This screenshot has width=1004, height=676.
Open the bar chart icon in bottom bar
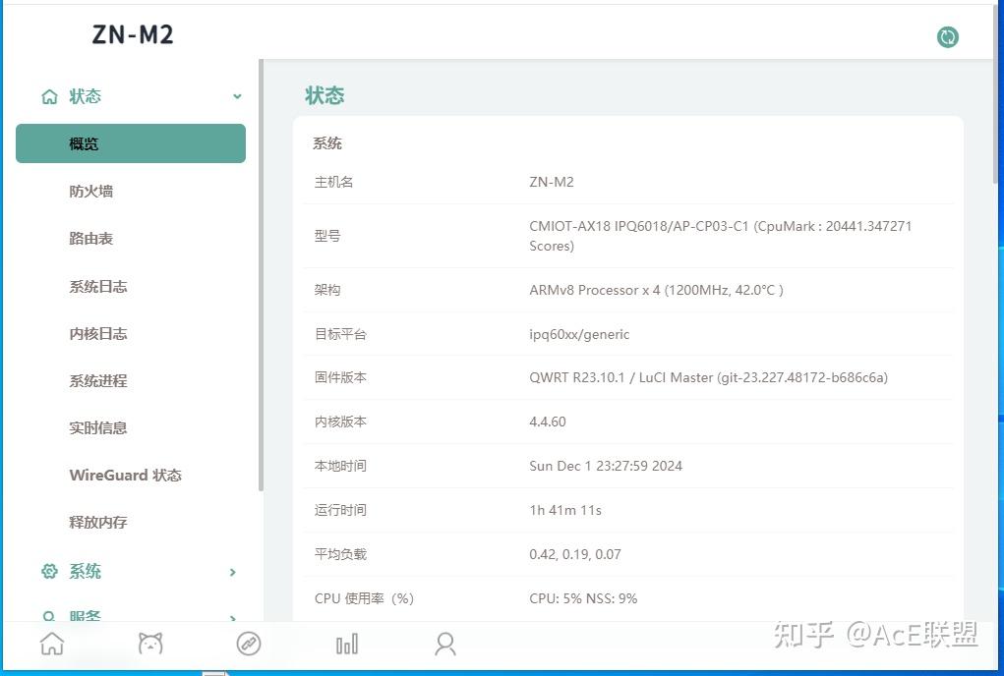pyautogui.click(x=347, y=644)
